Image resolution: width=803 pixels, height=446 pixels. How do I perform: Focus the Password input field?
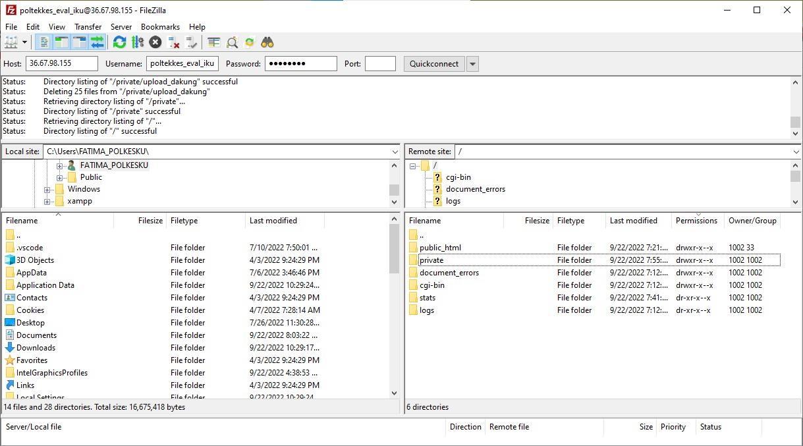pyautogui.click(x=301, y=63)
